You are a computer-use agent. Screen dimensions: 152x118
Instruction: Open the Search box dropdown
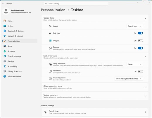click(x=134, y=26)
